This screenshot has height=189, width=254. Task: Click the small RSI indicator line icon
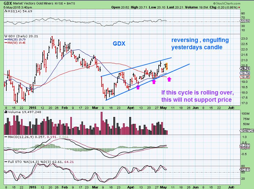point(6,11)
